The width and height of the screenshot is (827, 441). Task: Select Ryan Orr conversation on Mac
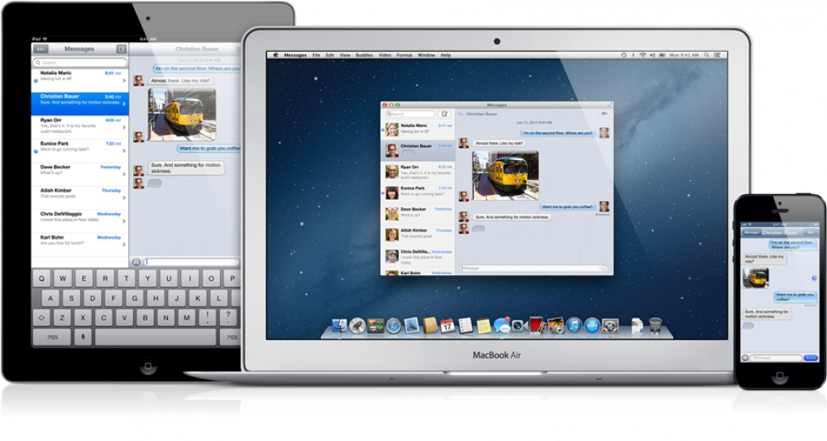pos(418,172)
